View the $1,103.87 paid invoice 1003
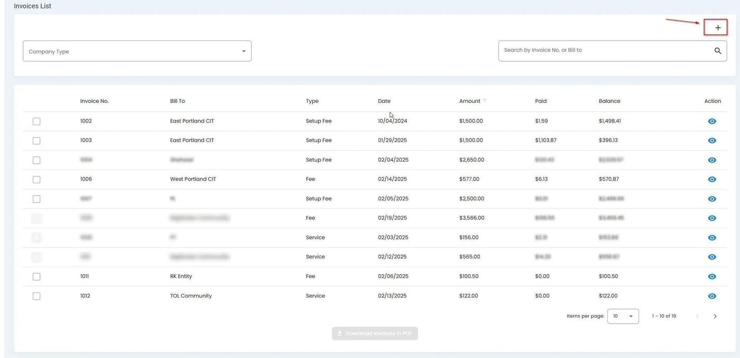The height and width of the screenshot is (358, 740). coord(712,140)
